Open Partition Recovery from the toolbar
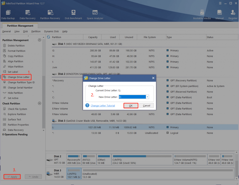Viewport: 239px width, 185px height. 50,15
